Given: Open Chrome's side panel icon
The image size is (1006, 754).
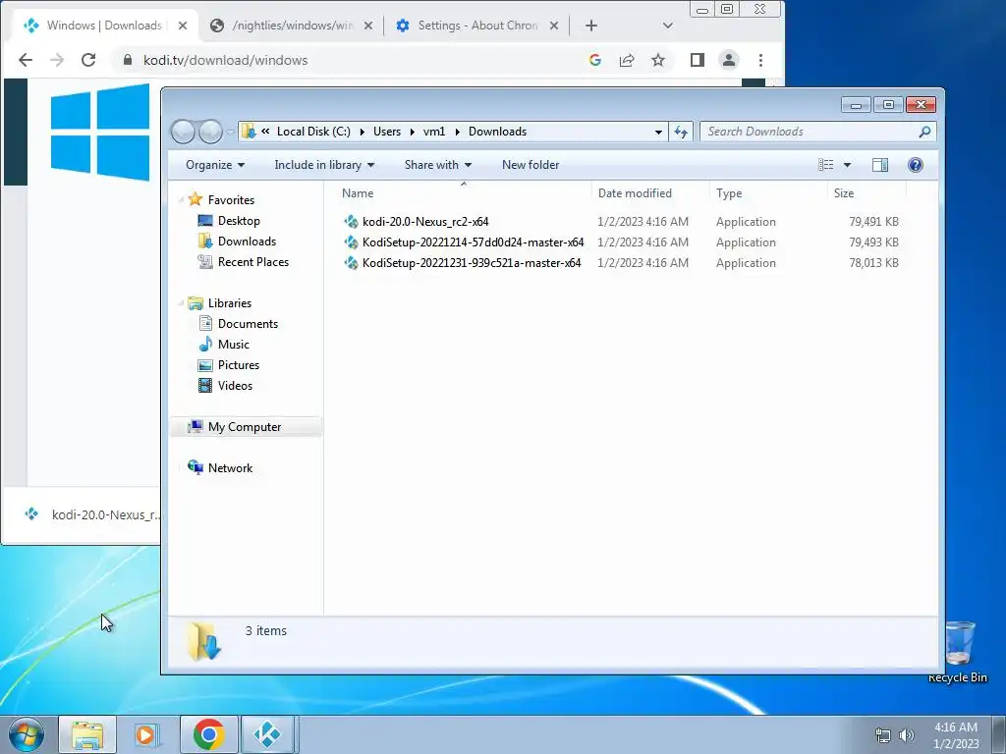Looking at the screenshot, I should pyautogui.click(x=698, y=60).
